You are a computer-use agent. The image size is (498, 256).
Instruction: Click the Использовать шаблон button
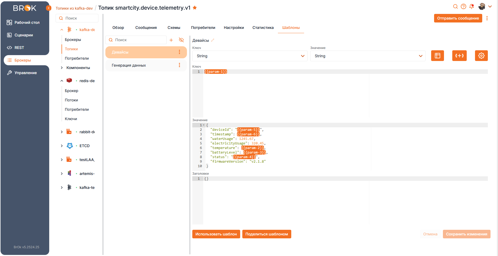point(216,234)
